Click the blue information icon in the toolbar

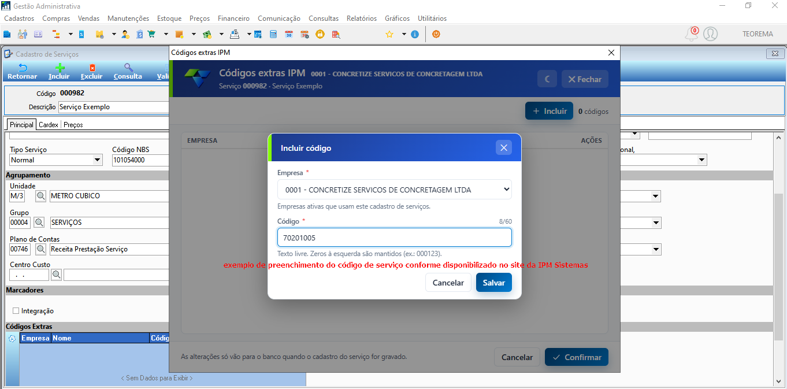(x=415, y=34)
